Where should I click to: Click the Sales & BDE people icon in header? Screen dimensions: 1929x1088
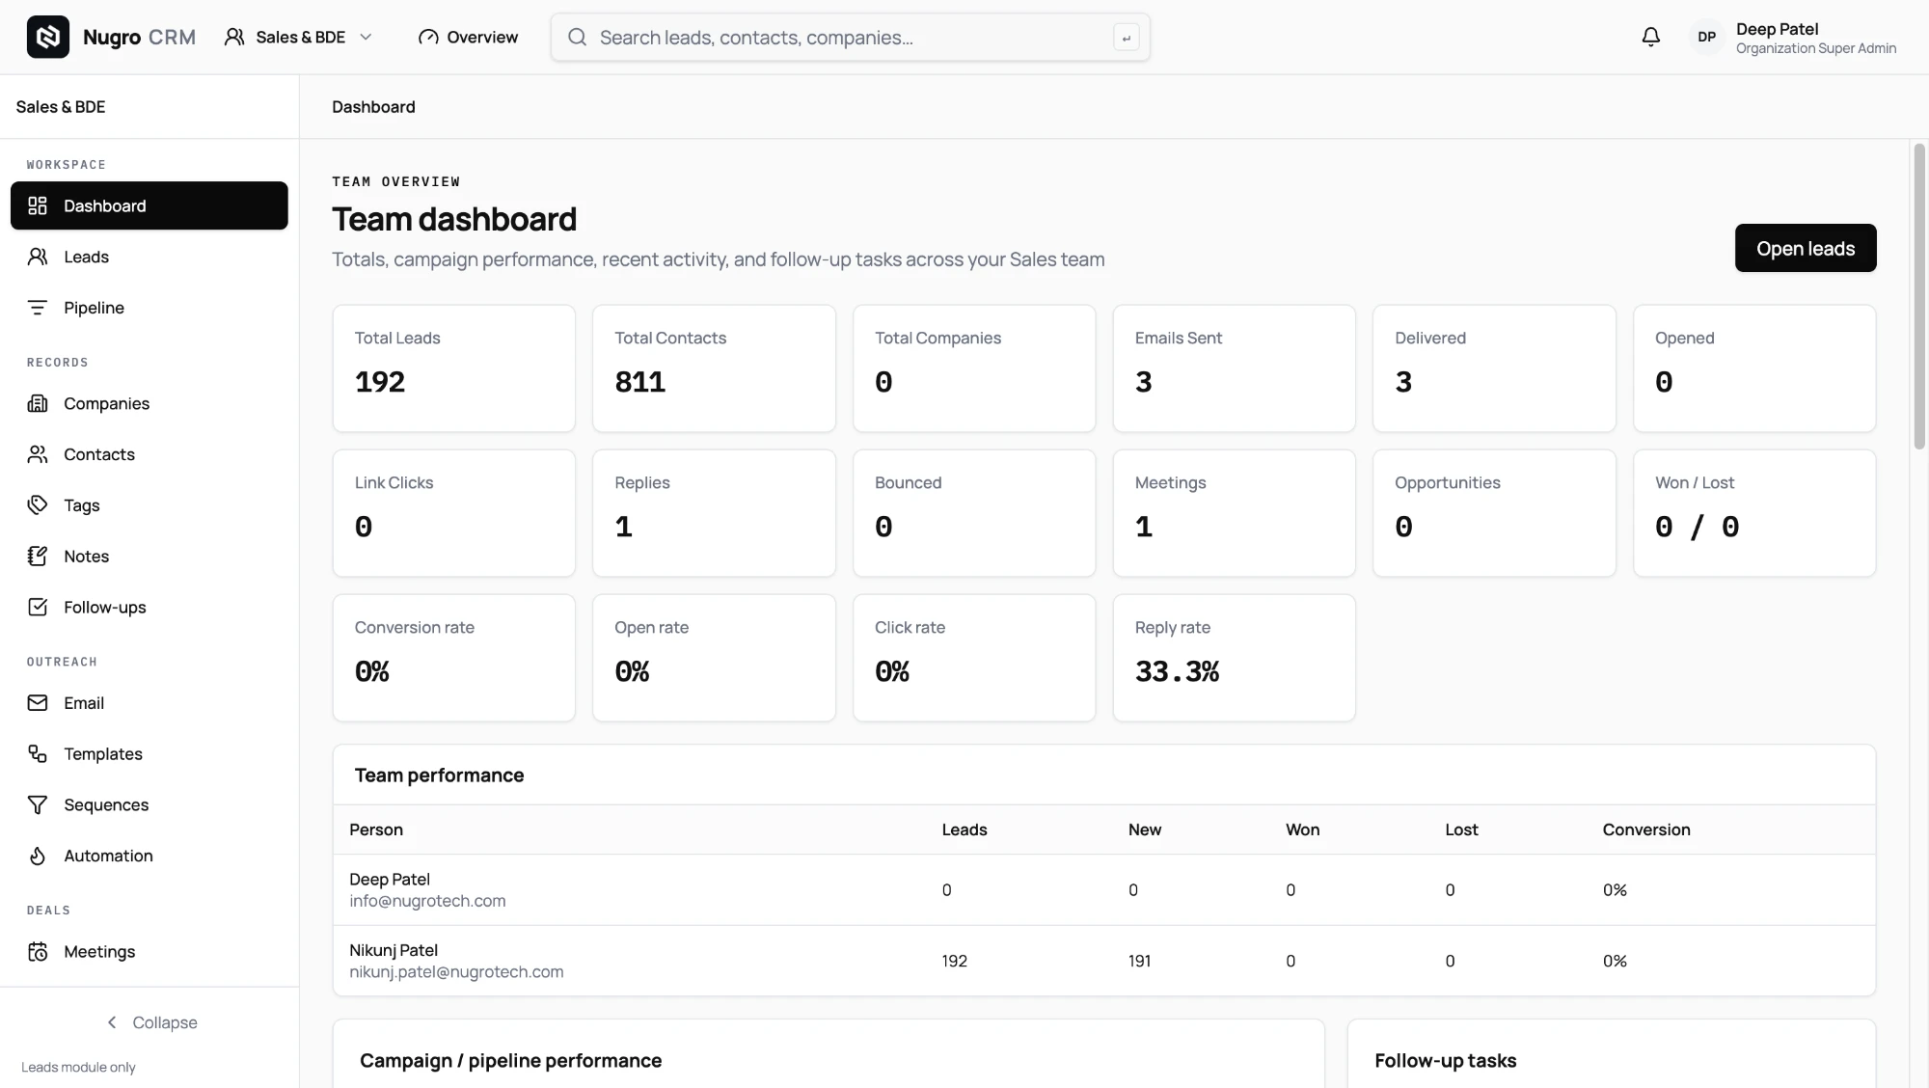[x=234, y=37]
